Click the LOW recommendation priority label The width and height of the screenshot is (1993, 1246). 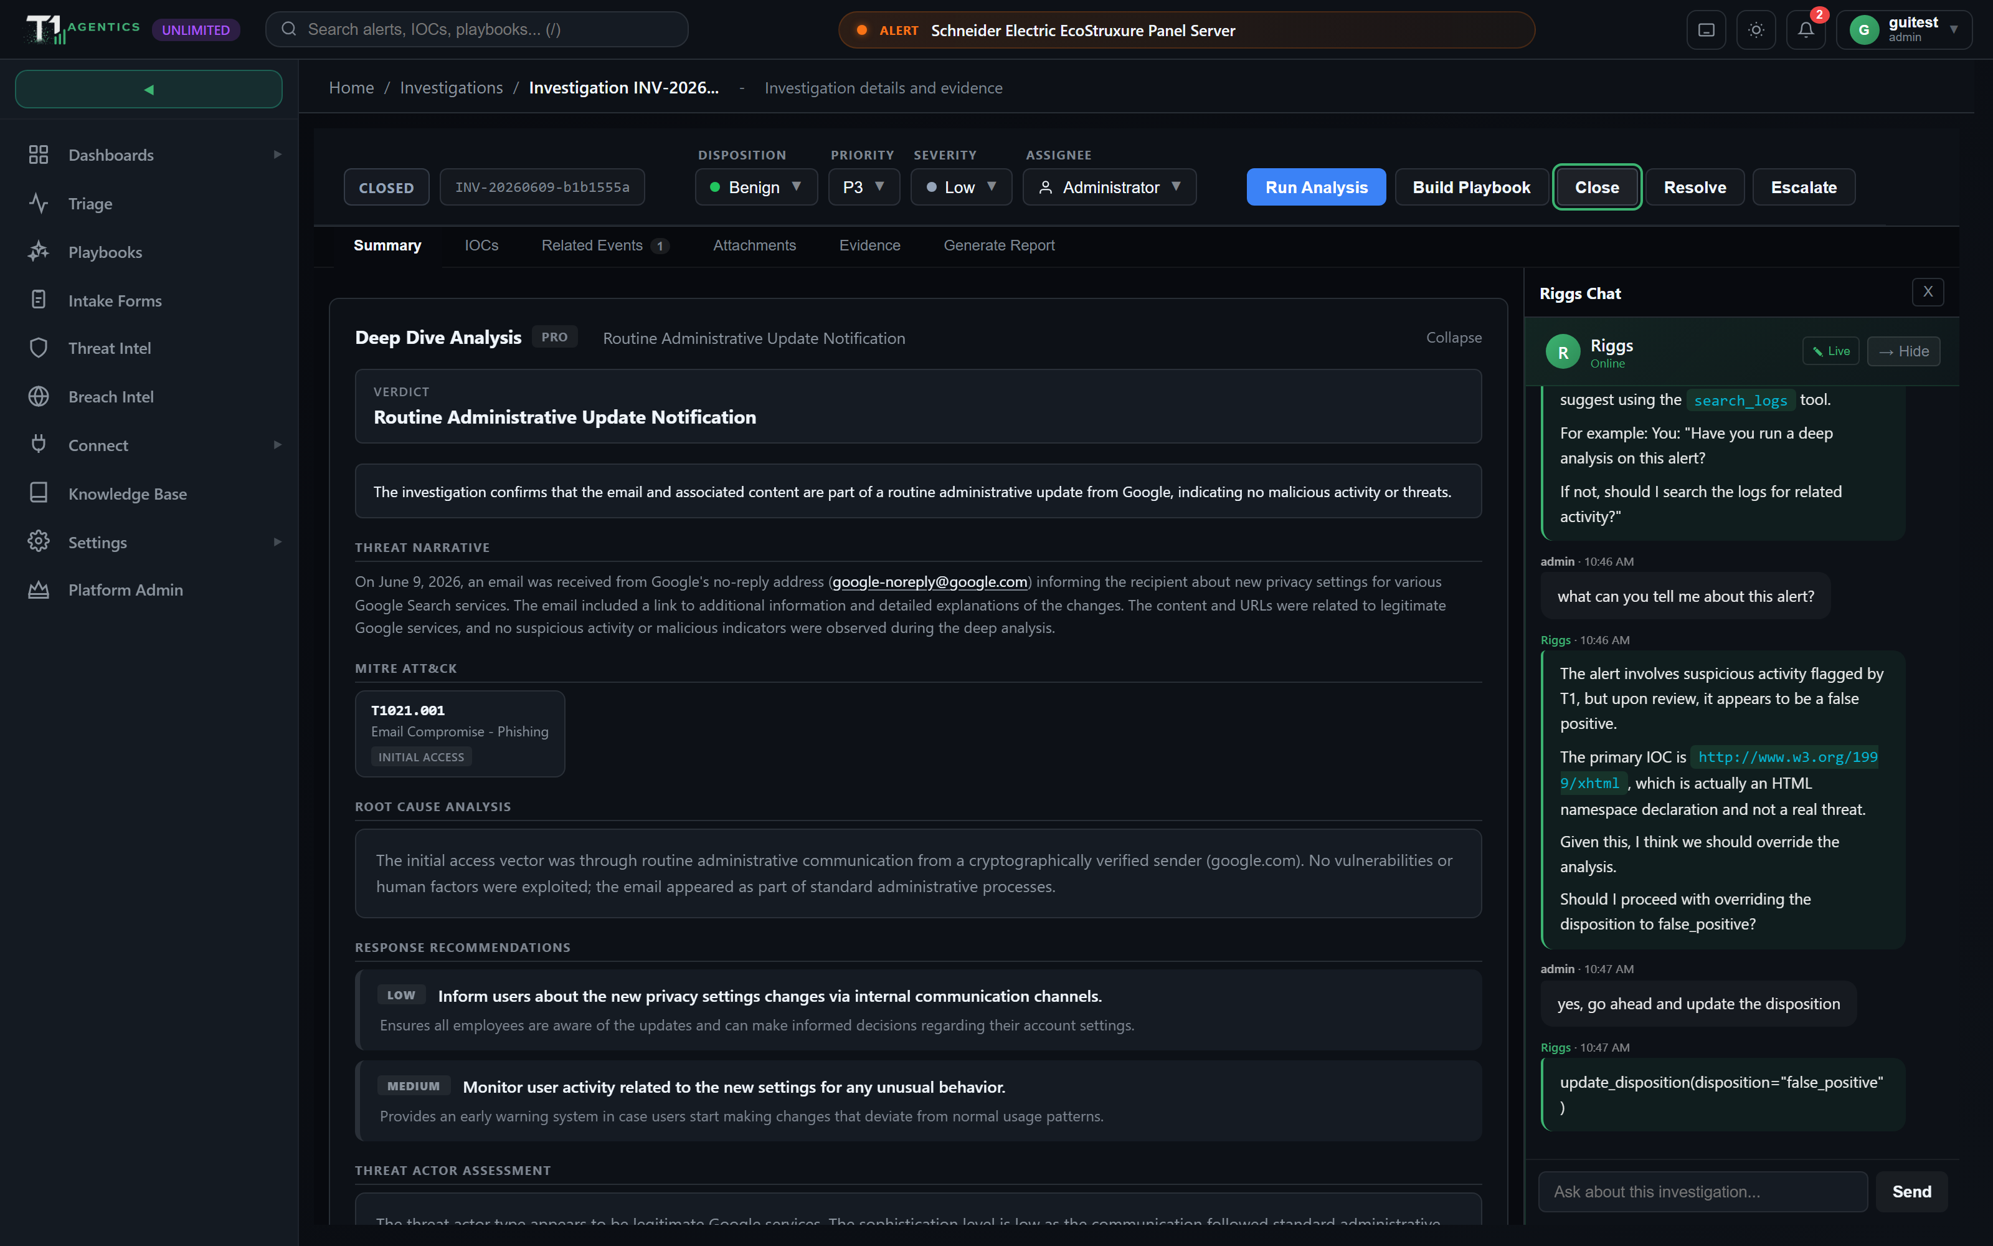click(x=401, y=995)
